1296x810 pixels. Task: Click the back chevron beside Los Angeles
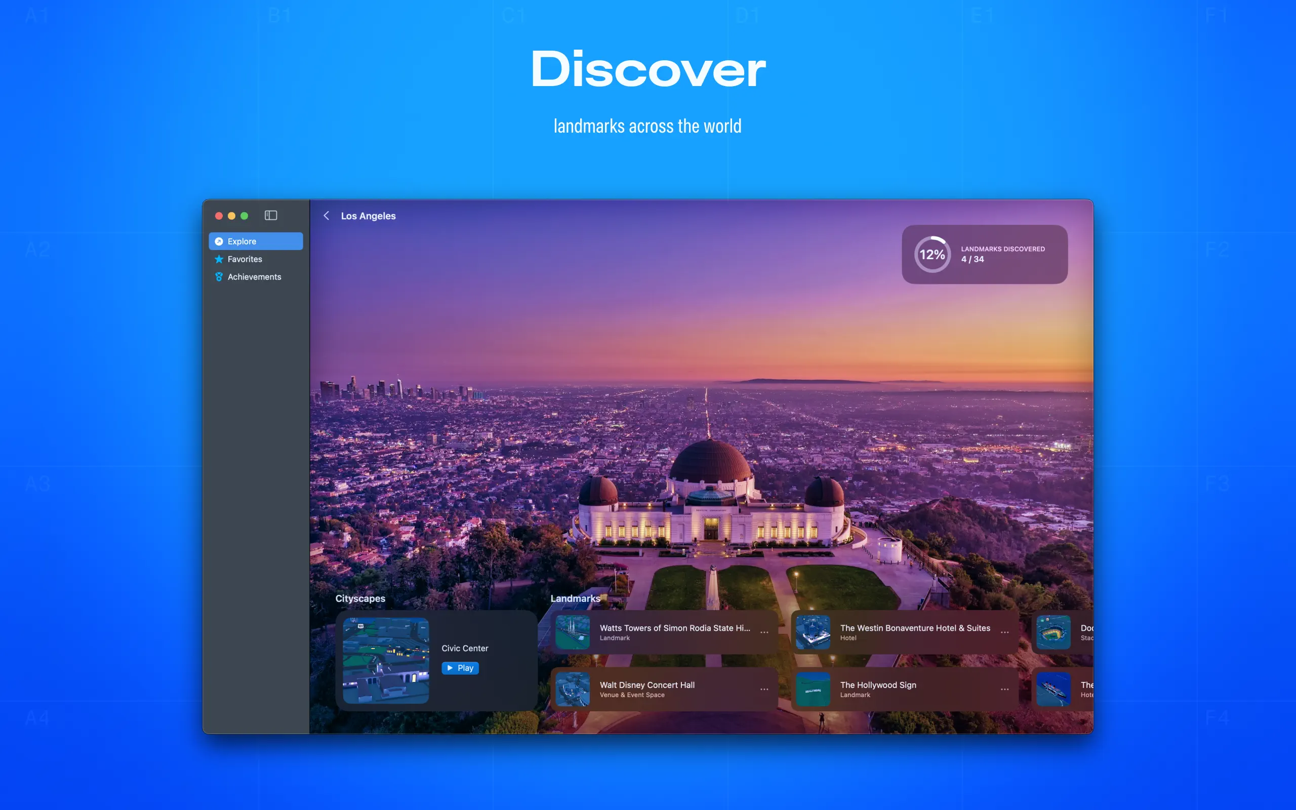[326, 215]
